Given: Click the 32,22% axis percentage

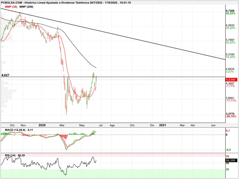Looking at the screenshot, I should point(230,28).
